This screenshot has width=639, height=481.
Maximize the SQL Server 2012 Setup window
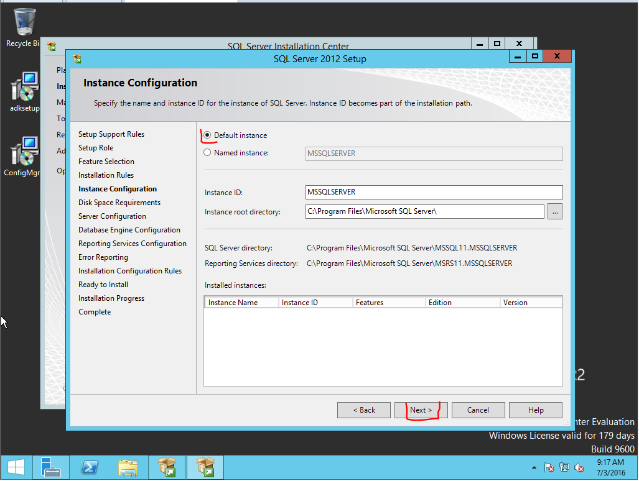[x=534, y=57]
